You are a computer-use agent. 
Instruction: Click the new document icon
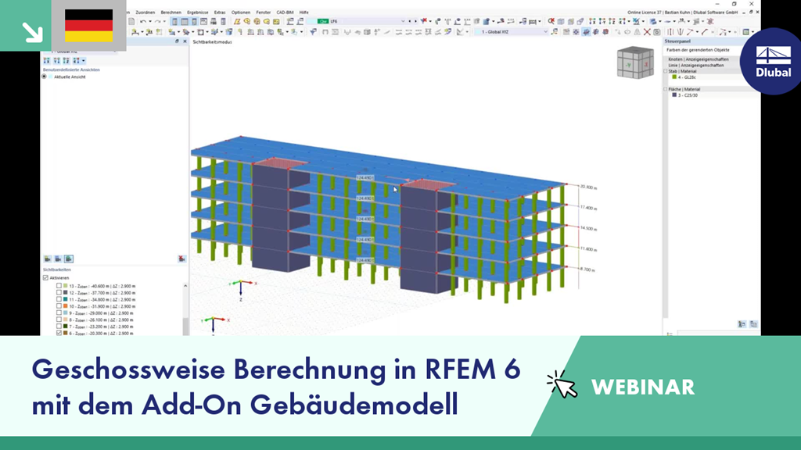tap(131, 21)
